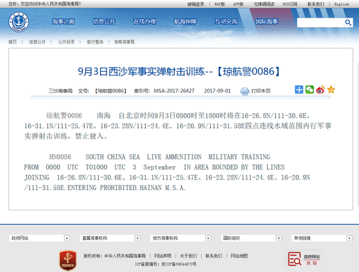
Task: Click the blue plus share icon
Action: (299, 90)
